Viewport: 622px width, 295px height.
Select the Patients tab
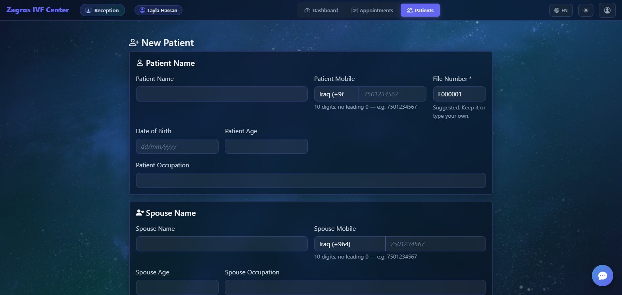pyautogui.click(x=420, y=10)
